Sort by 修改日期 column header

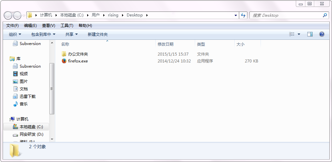(166, 44)
